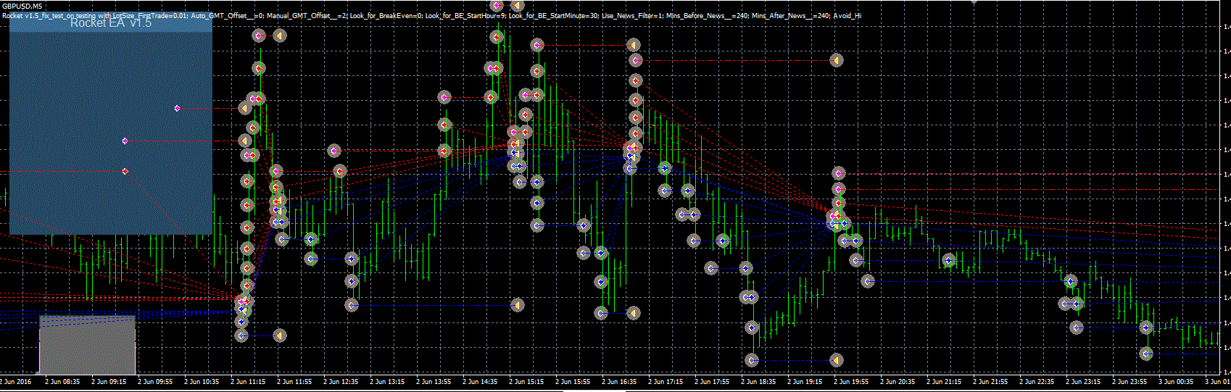Click the '3 Jun 00:35' time label

click(x=1176, y=381)
